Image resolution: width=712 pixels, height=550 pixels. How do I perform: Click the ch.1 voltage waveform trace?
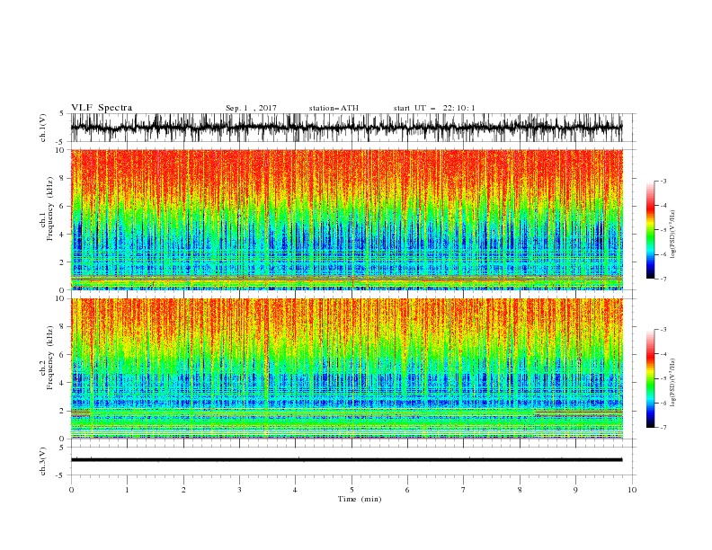(x=346, y=128)
